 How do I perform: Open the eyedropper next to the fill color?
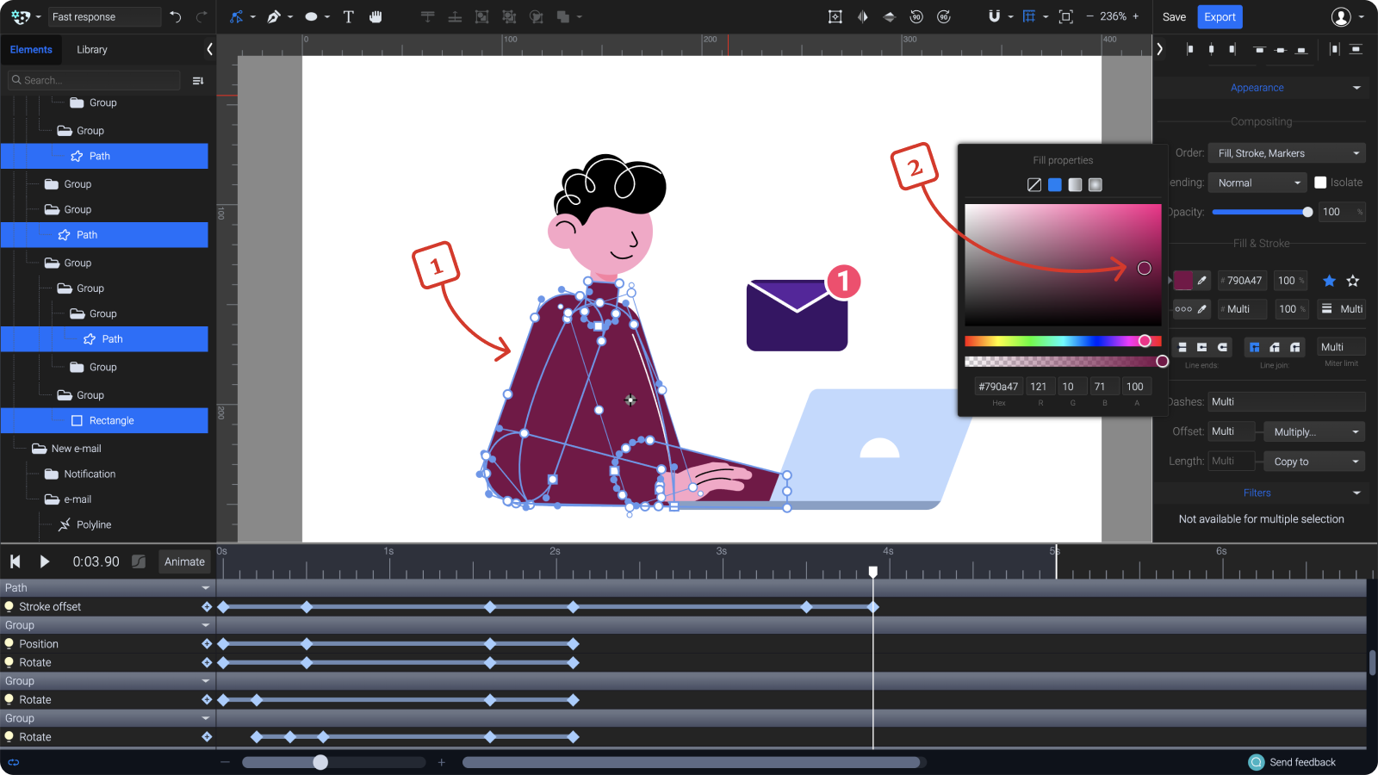pos(1200,280)
